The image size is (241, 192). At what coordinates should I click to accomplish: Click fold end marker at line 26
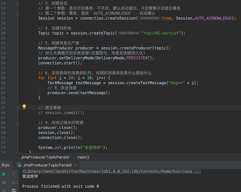pos(18,13)
